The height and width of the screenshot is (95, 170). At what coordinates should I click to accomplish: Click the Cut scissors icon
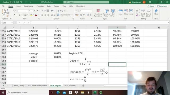pyautogui.click(x=8, y=10)
